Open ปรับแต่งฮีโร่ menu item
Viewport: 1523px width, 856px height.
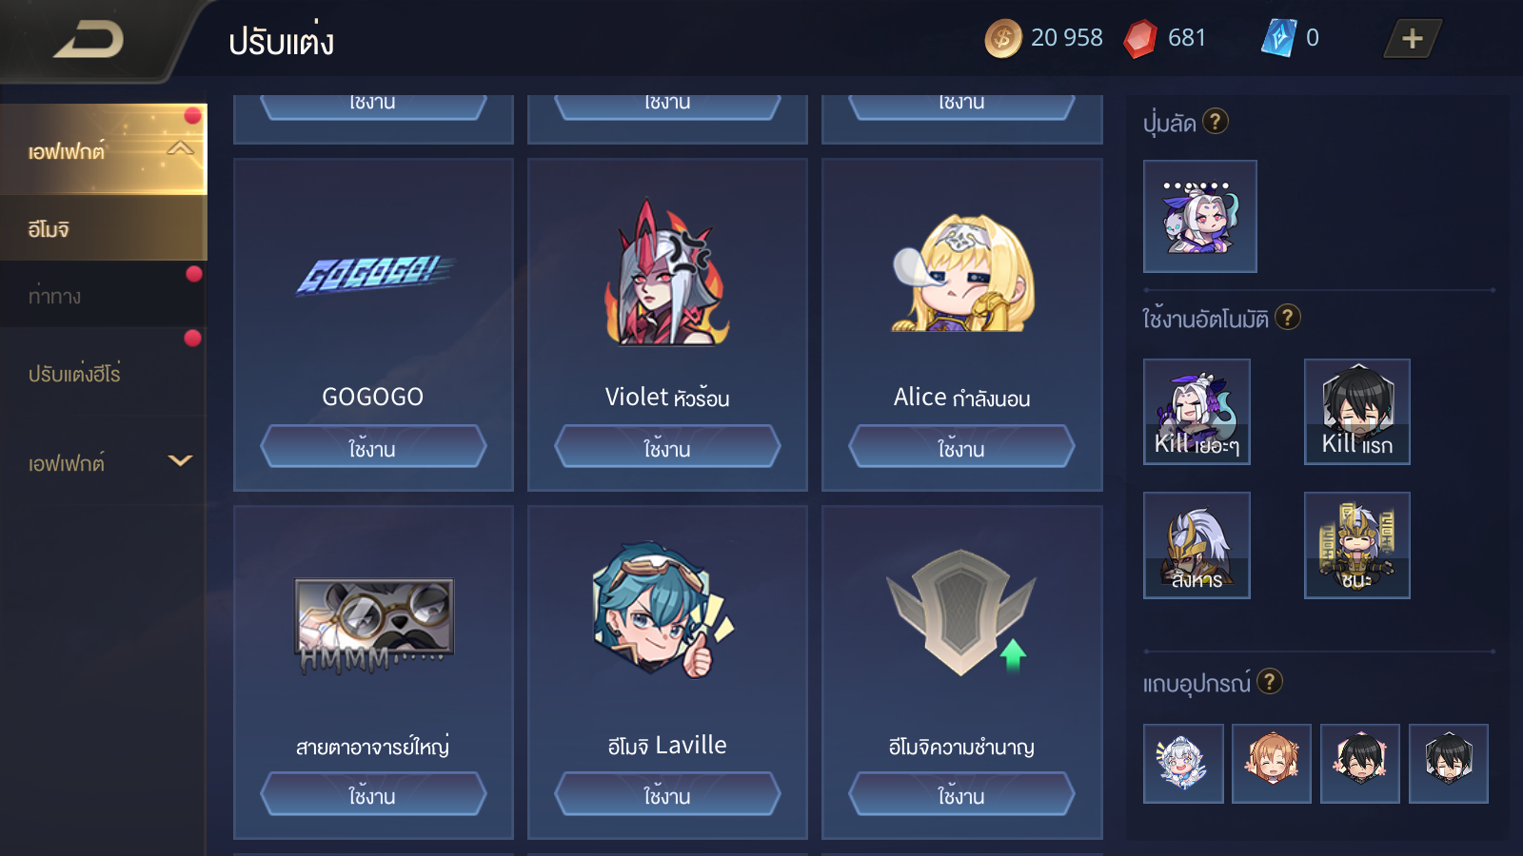103,373
